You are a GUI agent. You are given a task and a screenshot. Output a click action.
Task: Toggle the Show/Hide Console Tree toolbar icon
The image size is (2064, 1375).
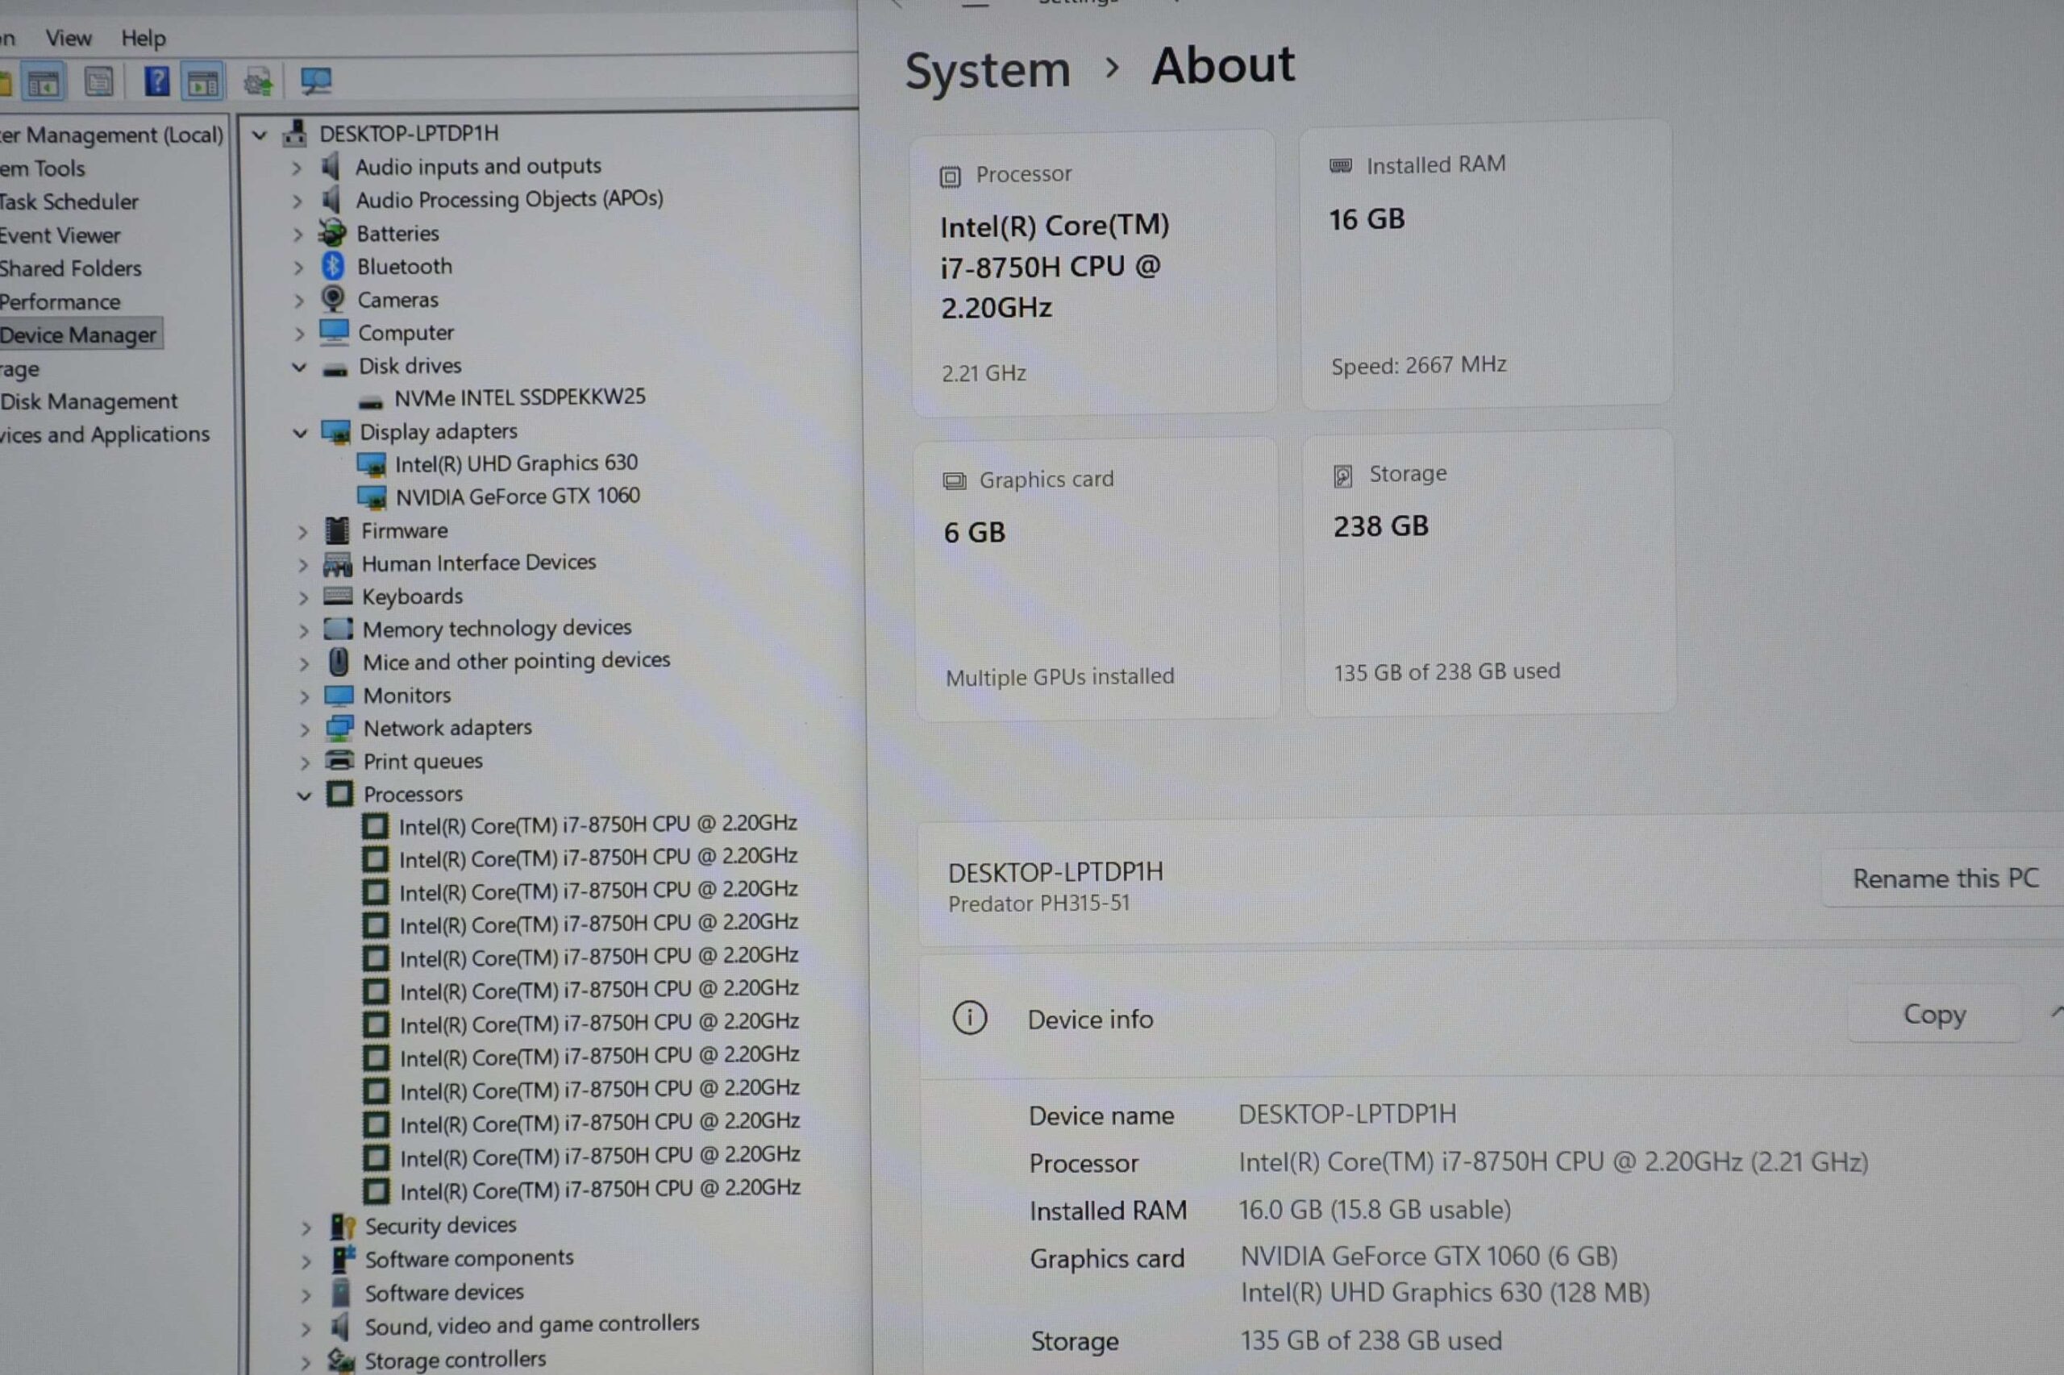[x=43, y=83]
